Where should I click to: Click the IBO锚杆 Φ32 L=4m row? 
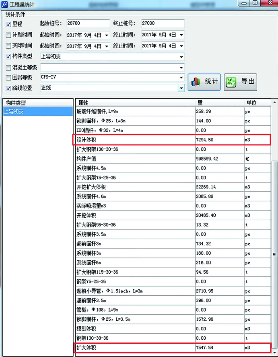[173, 130]
